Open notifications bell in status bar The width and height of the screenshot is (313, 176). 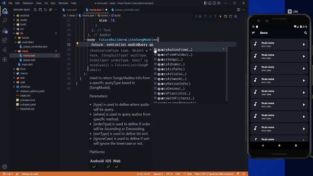(244, 174)
